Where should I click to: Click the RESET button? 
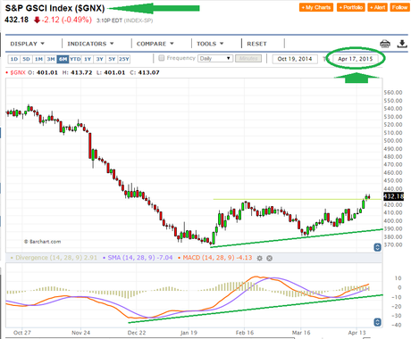pyautogui.click(x=256, y=44)
